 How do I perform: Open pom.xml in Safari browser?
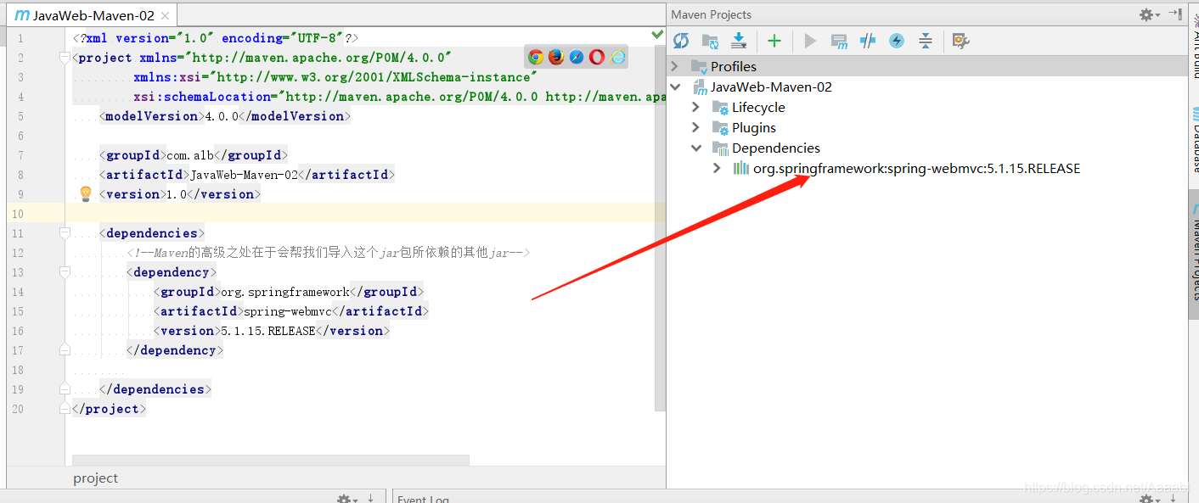pos(577,57)
